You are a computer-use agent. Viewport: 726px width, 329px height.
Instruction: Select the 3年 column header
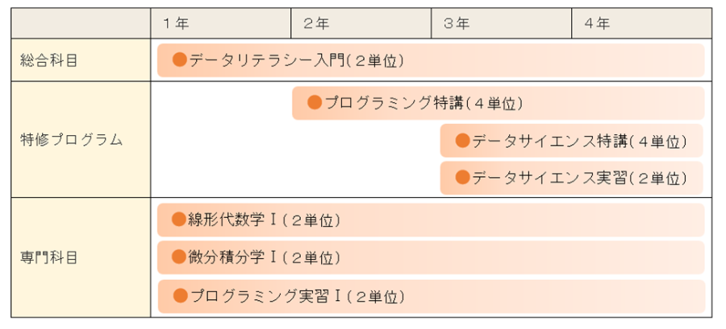pyautogui.click(x=457, y=23)
